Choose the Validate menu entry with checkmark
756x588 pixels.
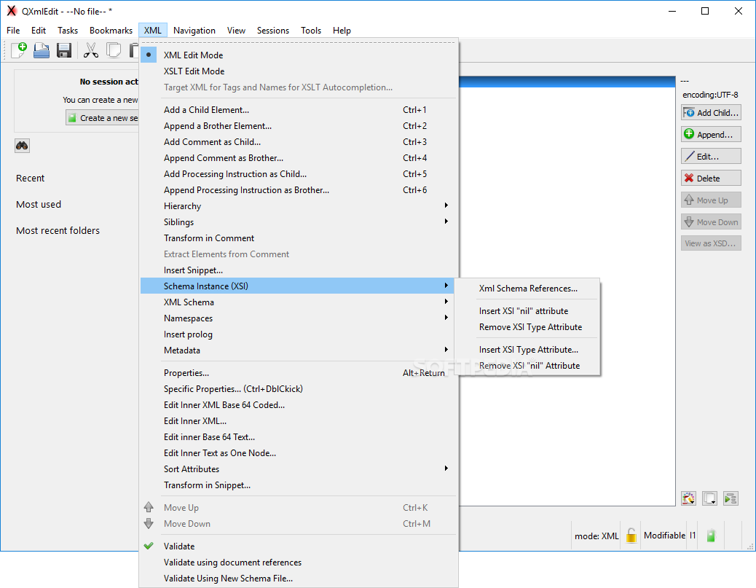click(299, 546)
